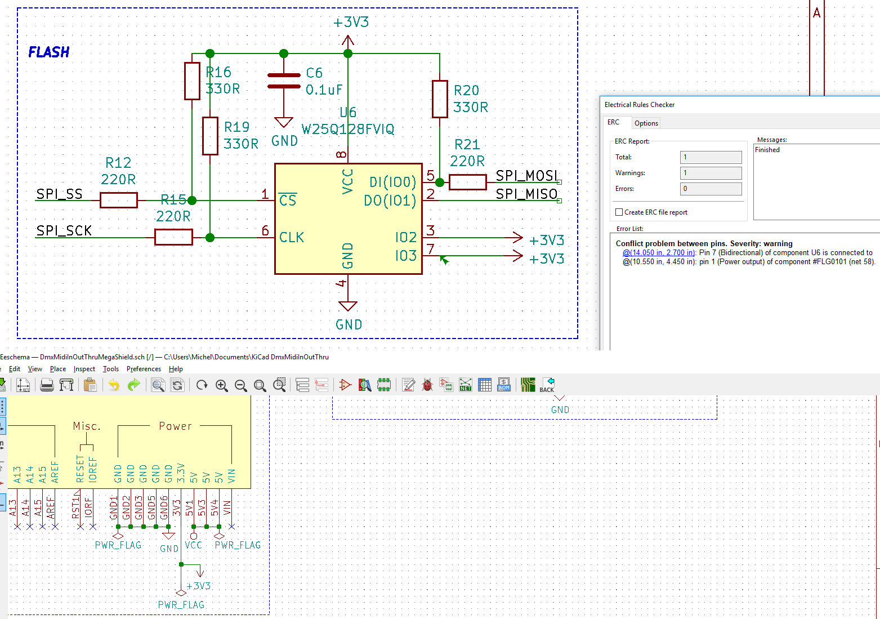Click the Zoom Out magnifier
The image size is (880, 619).
pyautogui.click(x=240, y=385)
